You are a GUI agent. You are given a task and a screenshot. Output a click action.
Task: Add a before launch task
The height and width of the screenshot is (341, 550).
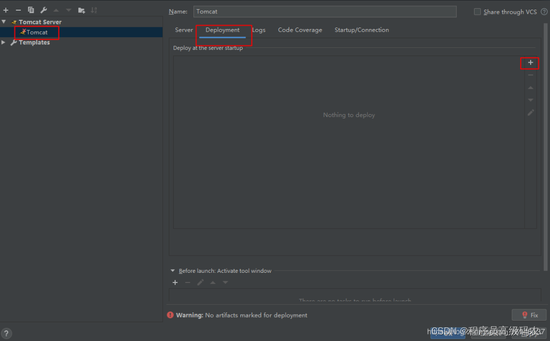pos(175,282)
